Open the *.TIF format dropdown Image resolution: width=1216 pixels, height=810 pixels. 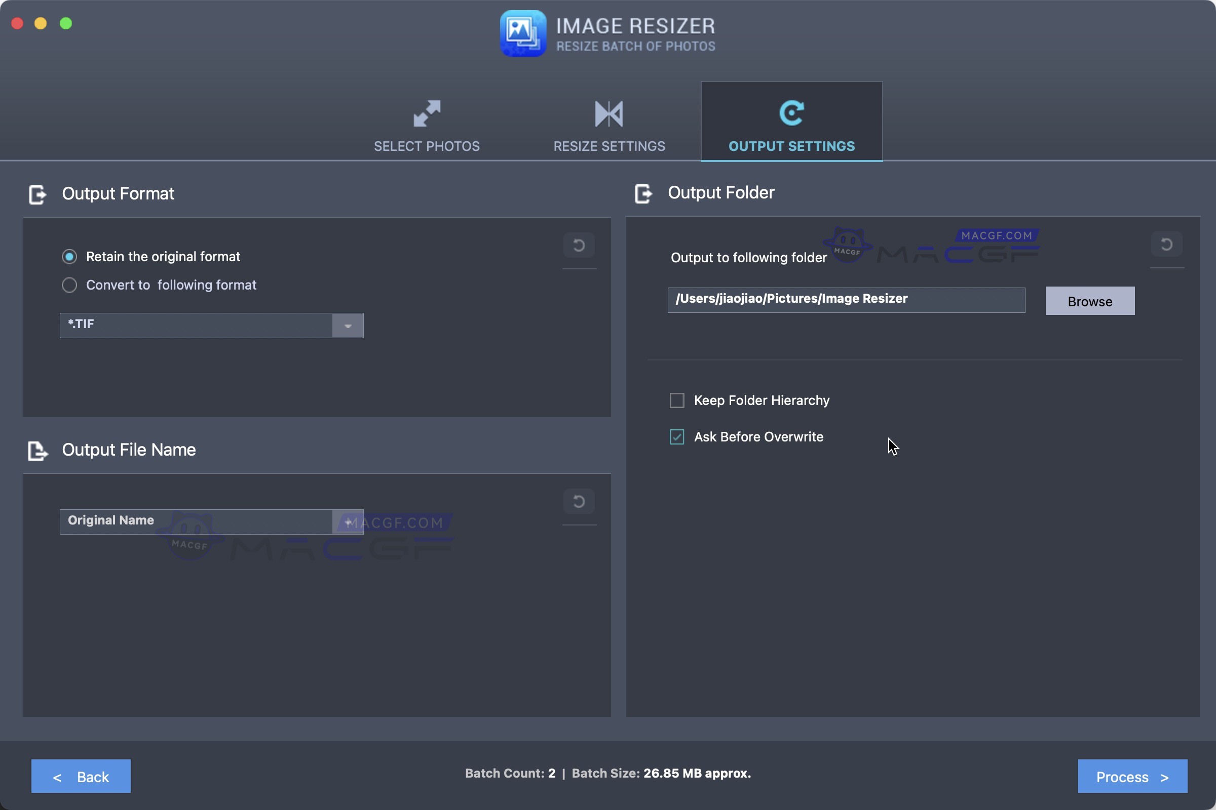point(347,326)
